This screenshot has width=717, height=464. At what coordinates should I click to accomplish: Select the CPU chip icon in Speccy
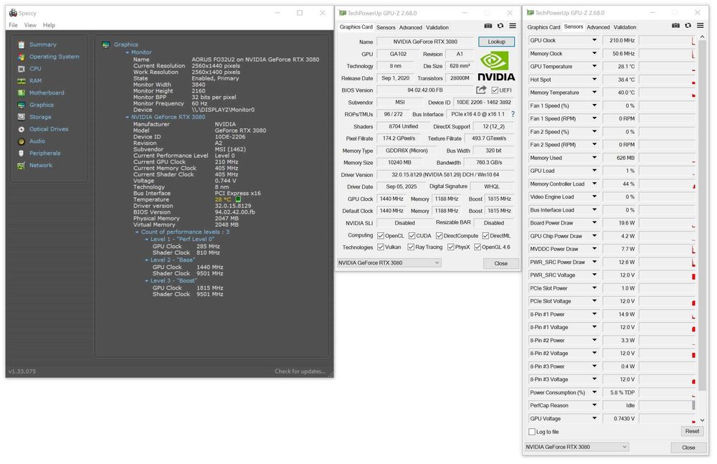(21, 69)
